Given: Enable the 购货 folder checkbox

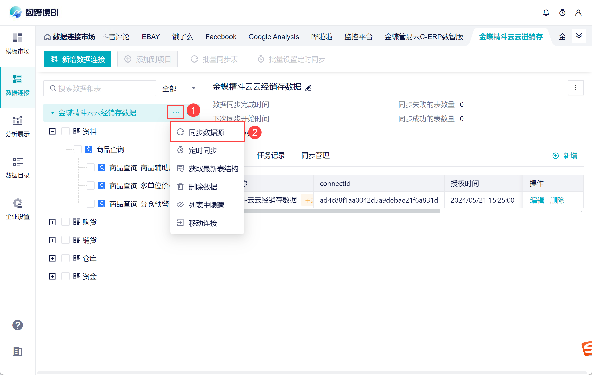Looking at the screenshot, I should [x=65, y=222].
